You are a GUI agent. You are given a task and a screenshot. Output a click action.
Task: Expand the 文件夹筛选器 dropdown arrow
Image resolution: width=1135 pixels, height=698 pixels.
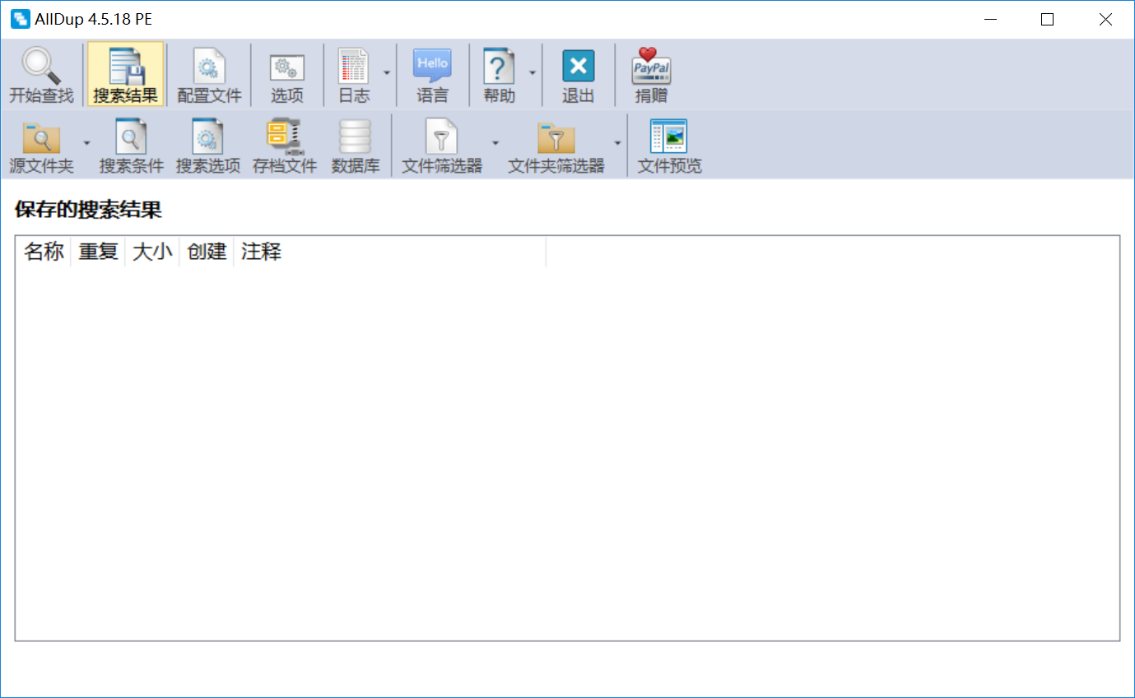[x=617, y=143]
